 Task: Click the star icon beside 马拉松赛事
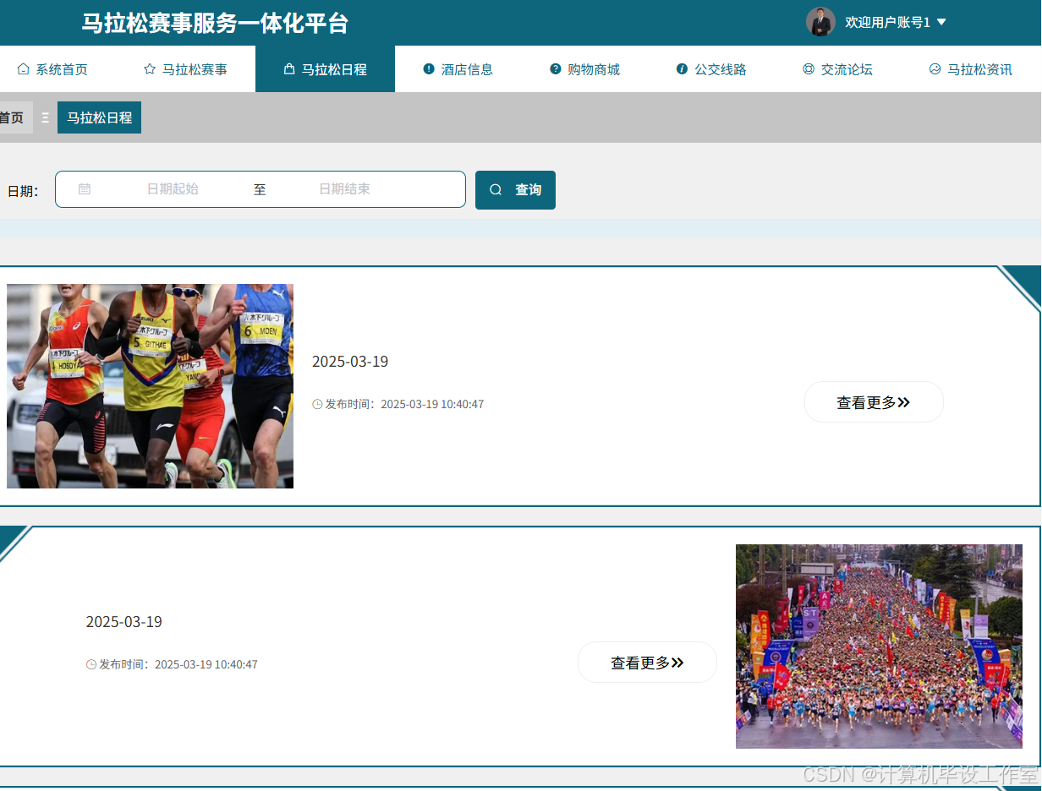click(x=150, y=69)
